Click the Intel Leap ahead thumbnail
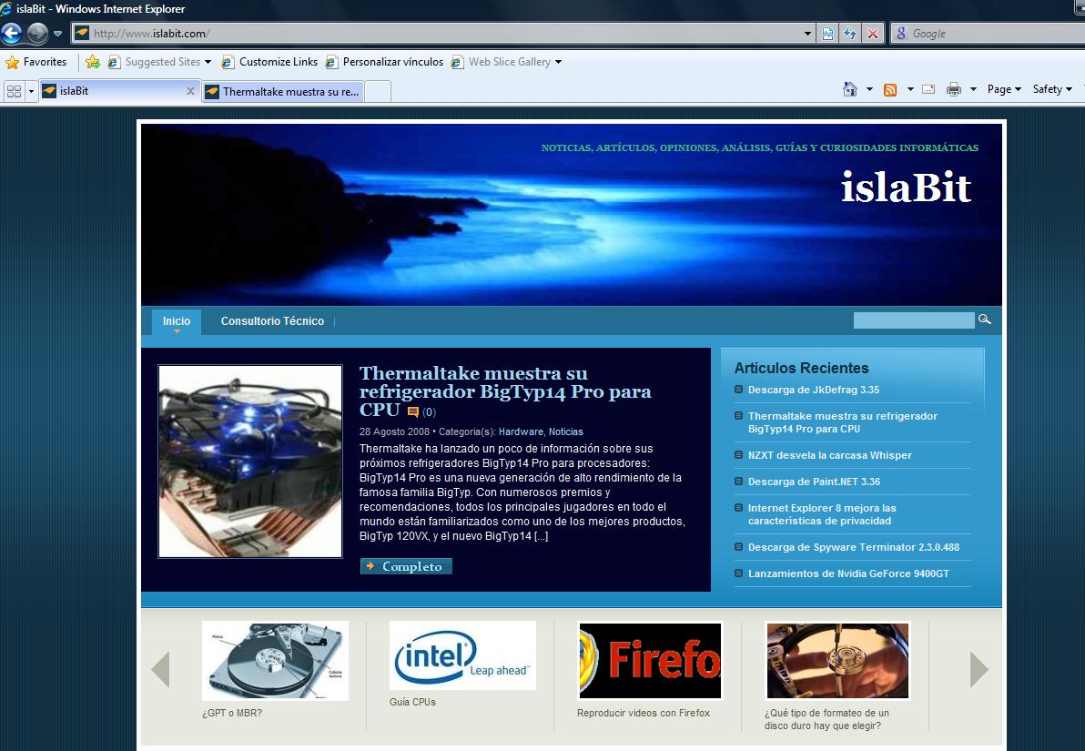The image size is (1085, 751). (x=463, y=655)
